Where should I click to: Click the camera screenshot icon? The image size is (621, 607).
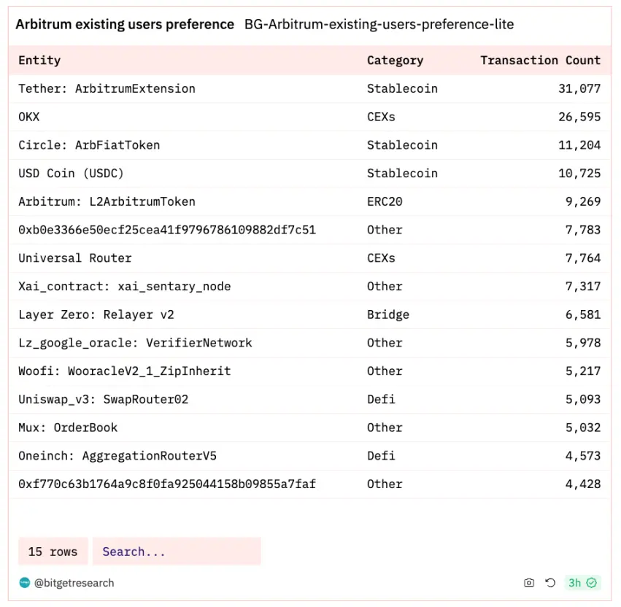(529, 583)
